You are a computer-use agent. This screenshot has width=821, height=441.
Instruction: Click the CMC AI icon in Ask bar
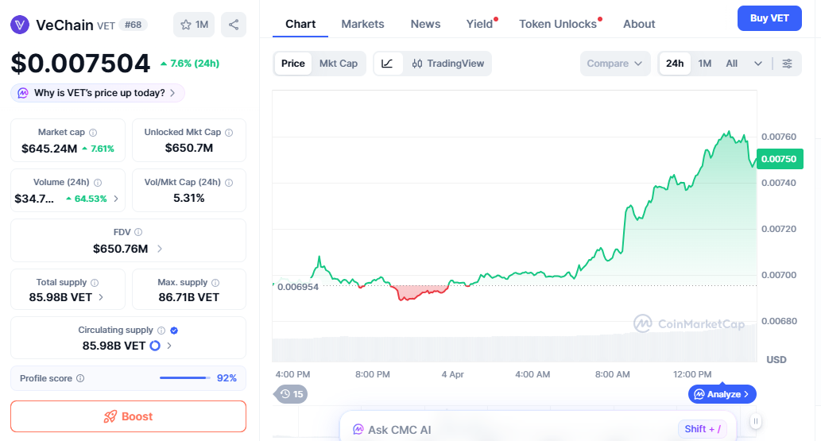(358, 429)
